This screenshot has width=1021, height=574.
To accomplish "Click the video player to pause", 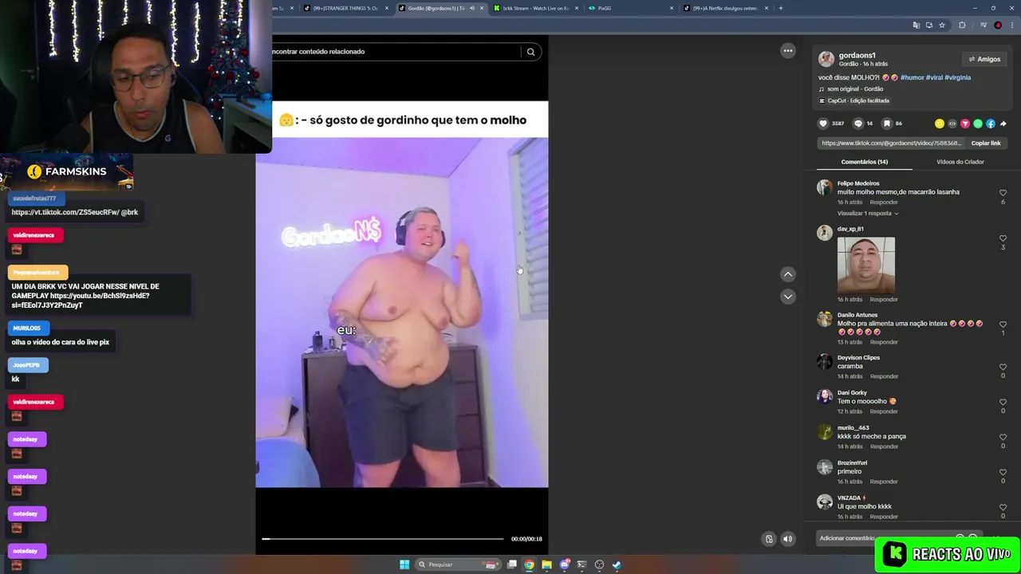I will [402, 311].
